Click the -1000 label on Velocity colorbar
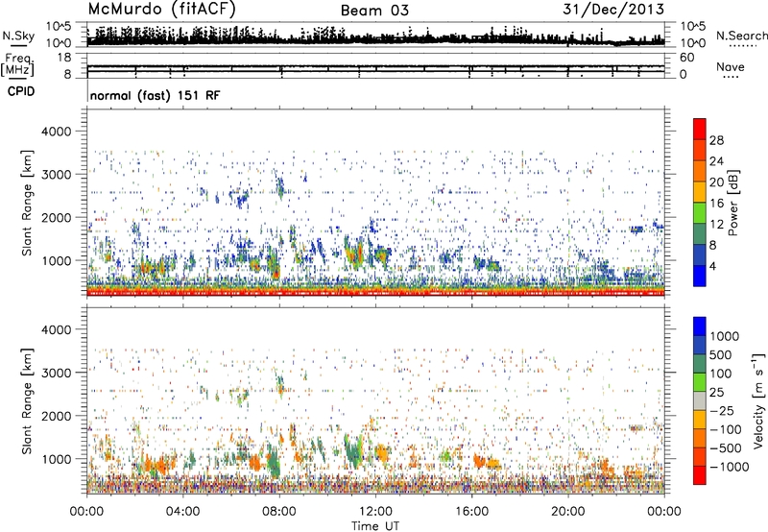The height and width of the screenshot is (532, 768). (x=729, y=467)
